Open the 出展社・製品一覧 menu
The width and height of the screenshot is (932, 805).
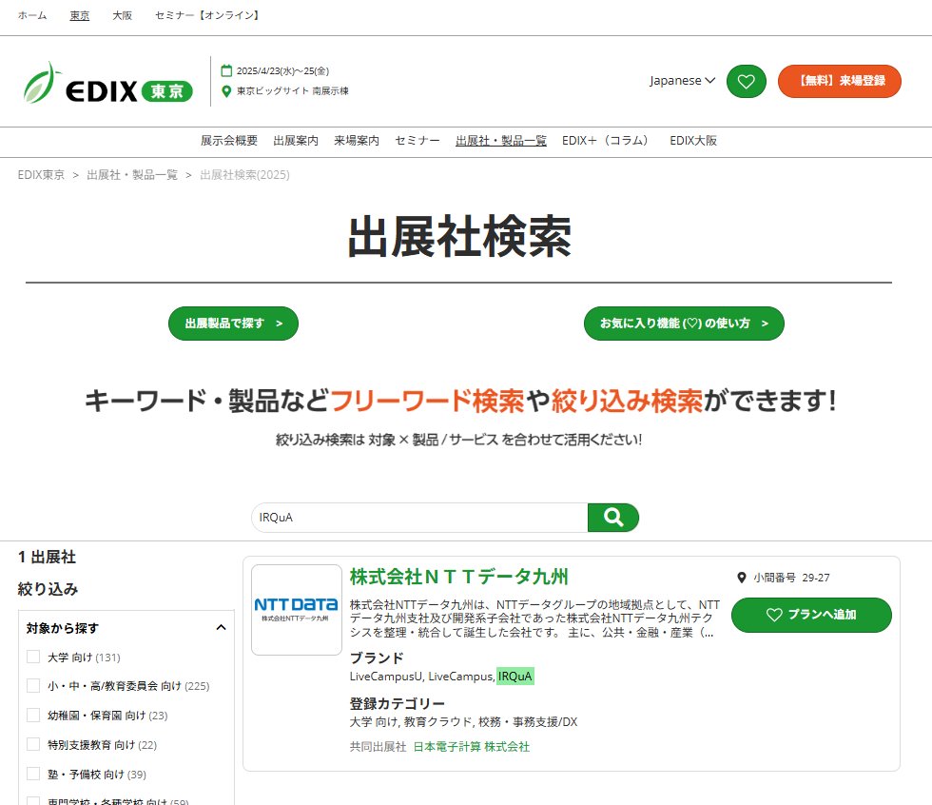click(501, 140)
